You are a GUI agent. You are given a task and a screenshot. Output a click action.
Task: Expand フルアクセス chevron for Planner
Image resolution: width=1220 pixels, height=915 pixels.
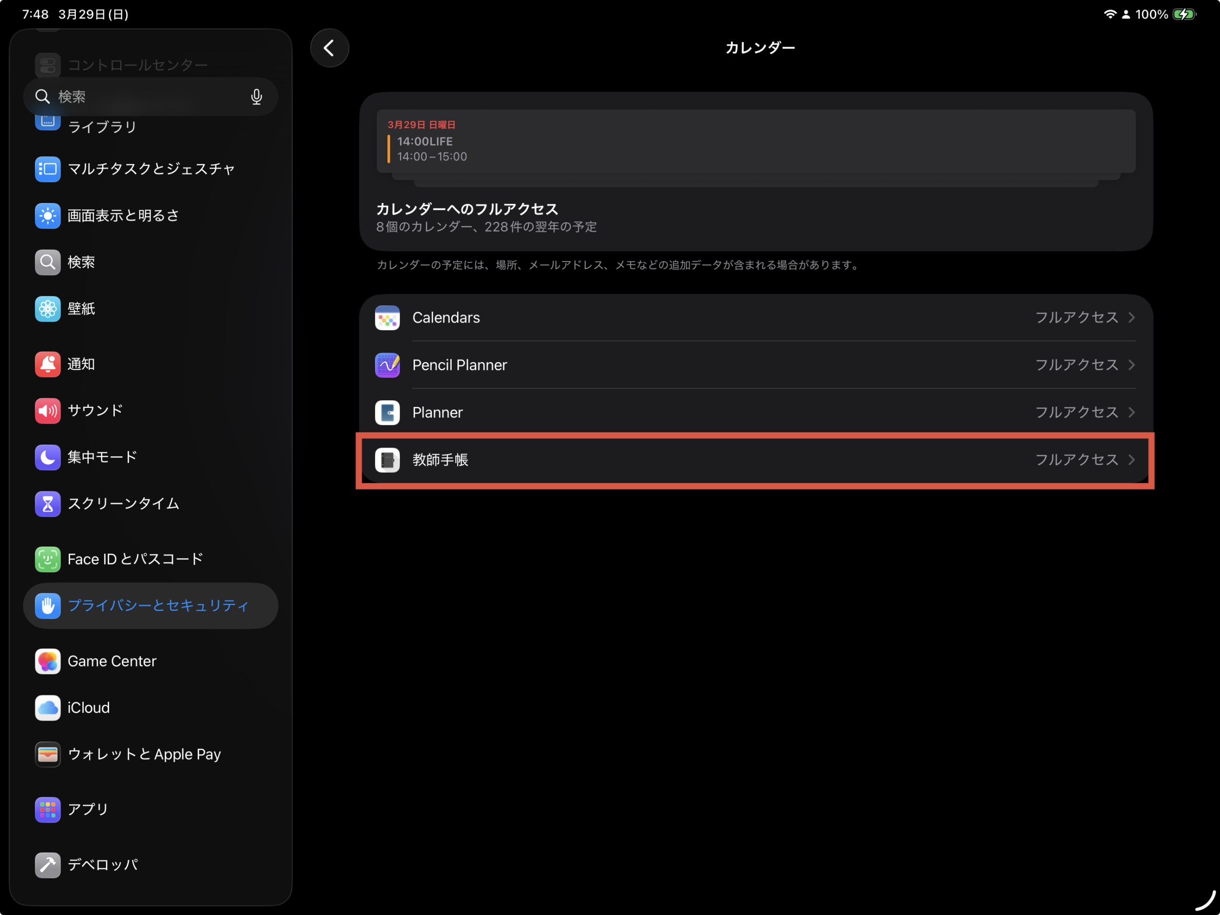coord(1131,413)
